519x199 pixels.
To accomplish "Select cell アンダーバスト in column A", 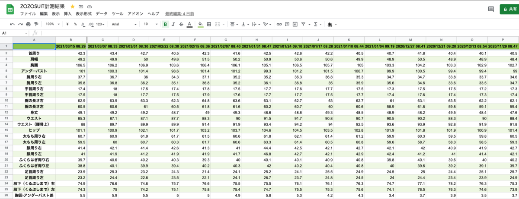I will pyautogui.click(x=34, y=71).
